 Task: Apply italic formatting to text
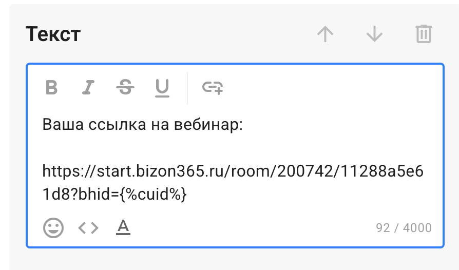coord(89,88)
